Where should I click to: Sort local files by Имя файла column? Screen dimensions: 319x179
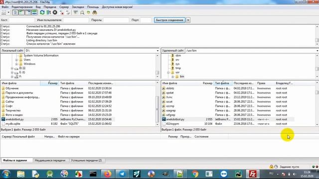coord(20,83)
